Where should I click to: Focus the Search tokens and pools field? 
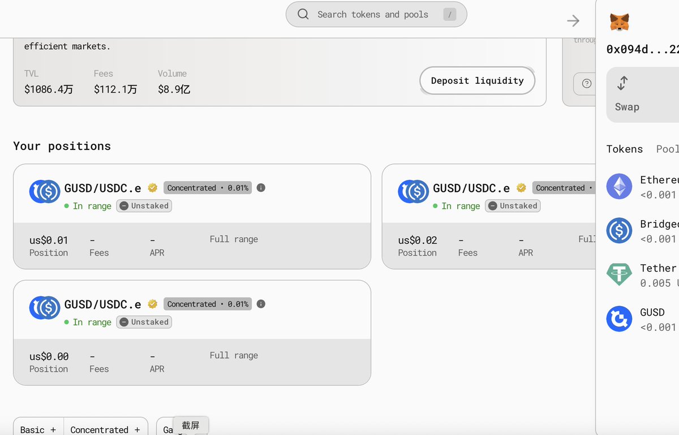pyautogui.click(x=376, y=14)
